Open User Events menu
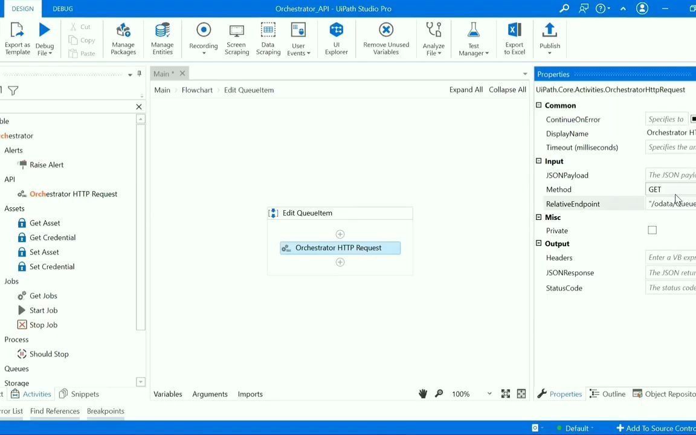696x435 pixels. click(x=298, y=39)
